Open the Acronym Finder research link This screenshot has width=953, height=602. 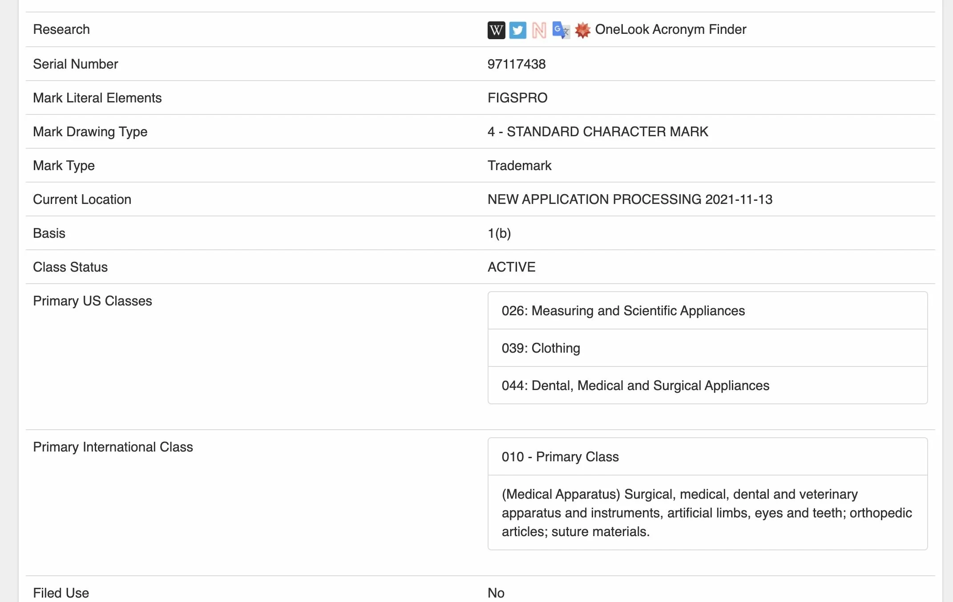click(x=699, y=29)
